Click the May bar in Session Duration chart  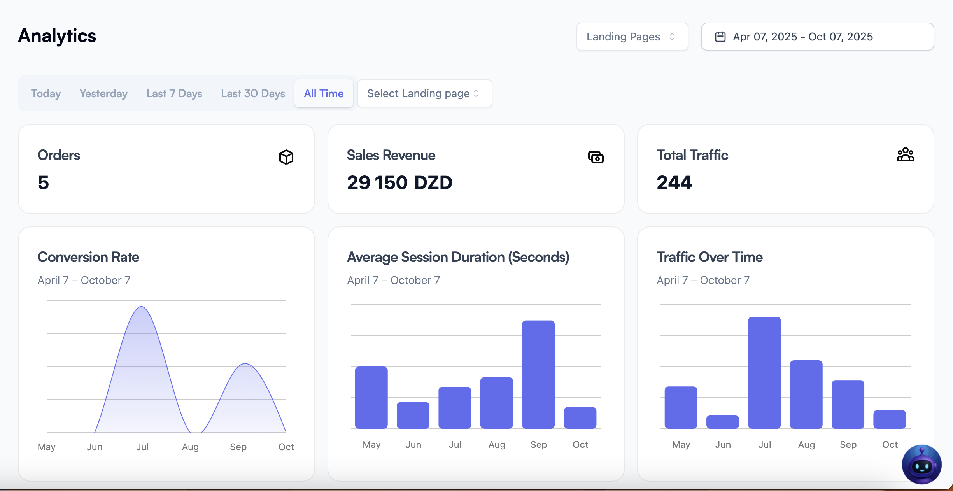371,397
